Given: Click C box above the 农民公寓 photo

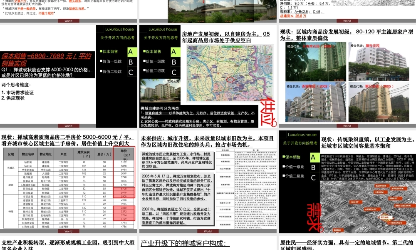Looking at the screenshot, I should [176, 72].
